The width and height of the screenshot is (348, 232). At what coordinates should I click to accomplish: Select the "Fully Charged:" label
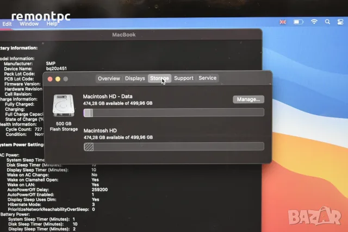point(20,104)
